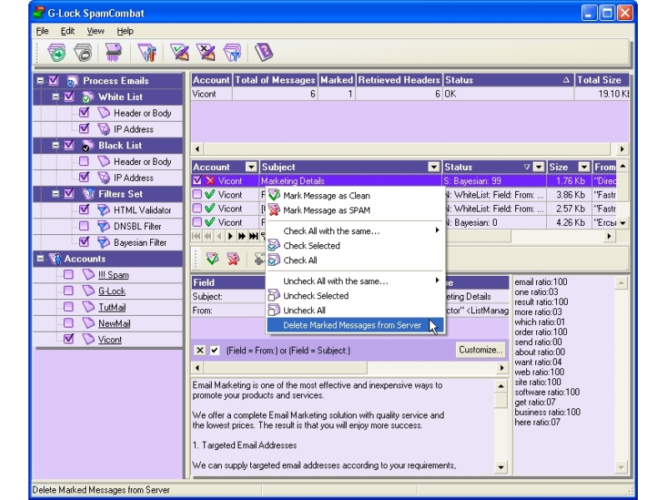Click the next page double-arrow navigator icon
667x500 pixels.
[242, 236]
